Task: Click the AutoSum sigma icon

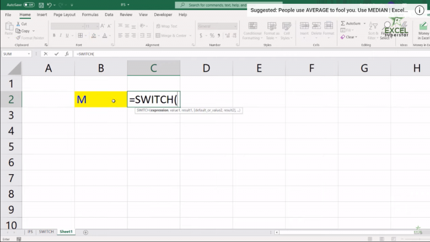Action: (343, 24)
